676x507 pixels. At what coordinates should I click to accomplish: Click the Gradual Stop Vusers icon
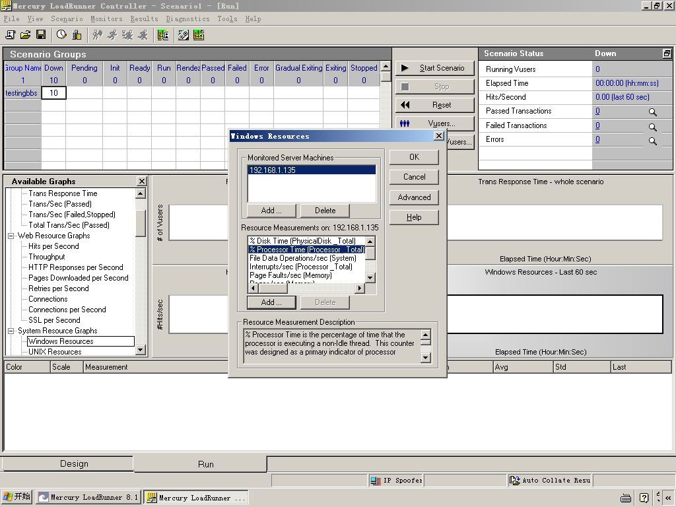click(127, 35)
